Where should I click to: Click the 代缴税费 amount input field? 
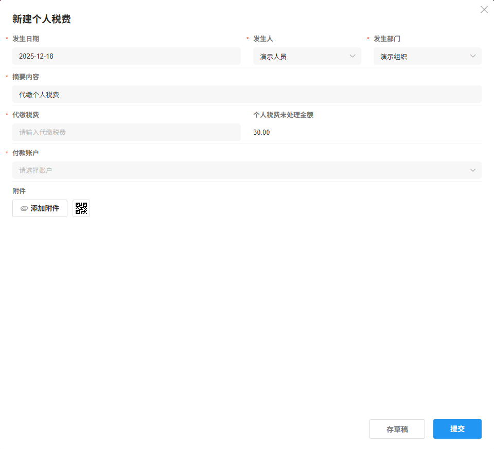(x=126, y=132)
